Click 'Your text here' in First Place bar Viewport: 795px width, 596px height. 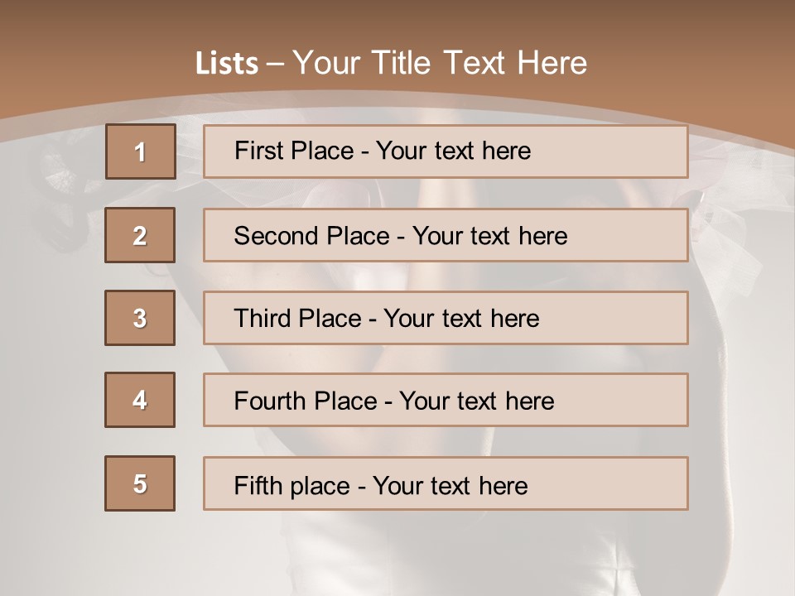(x=453, y=151)
